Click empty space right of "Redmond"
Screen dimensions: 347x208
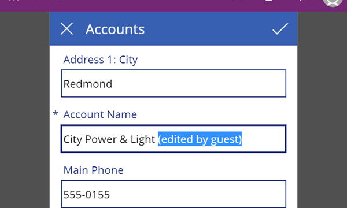(199, 84)
